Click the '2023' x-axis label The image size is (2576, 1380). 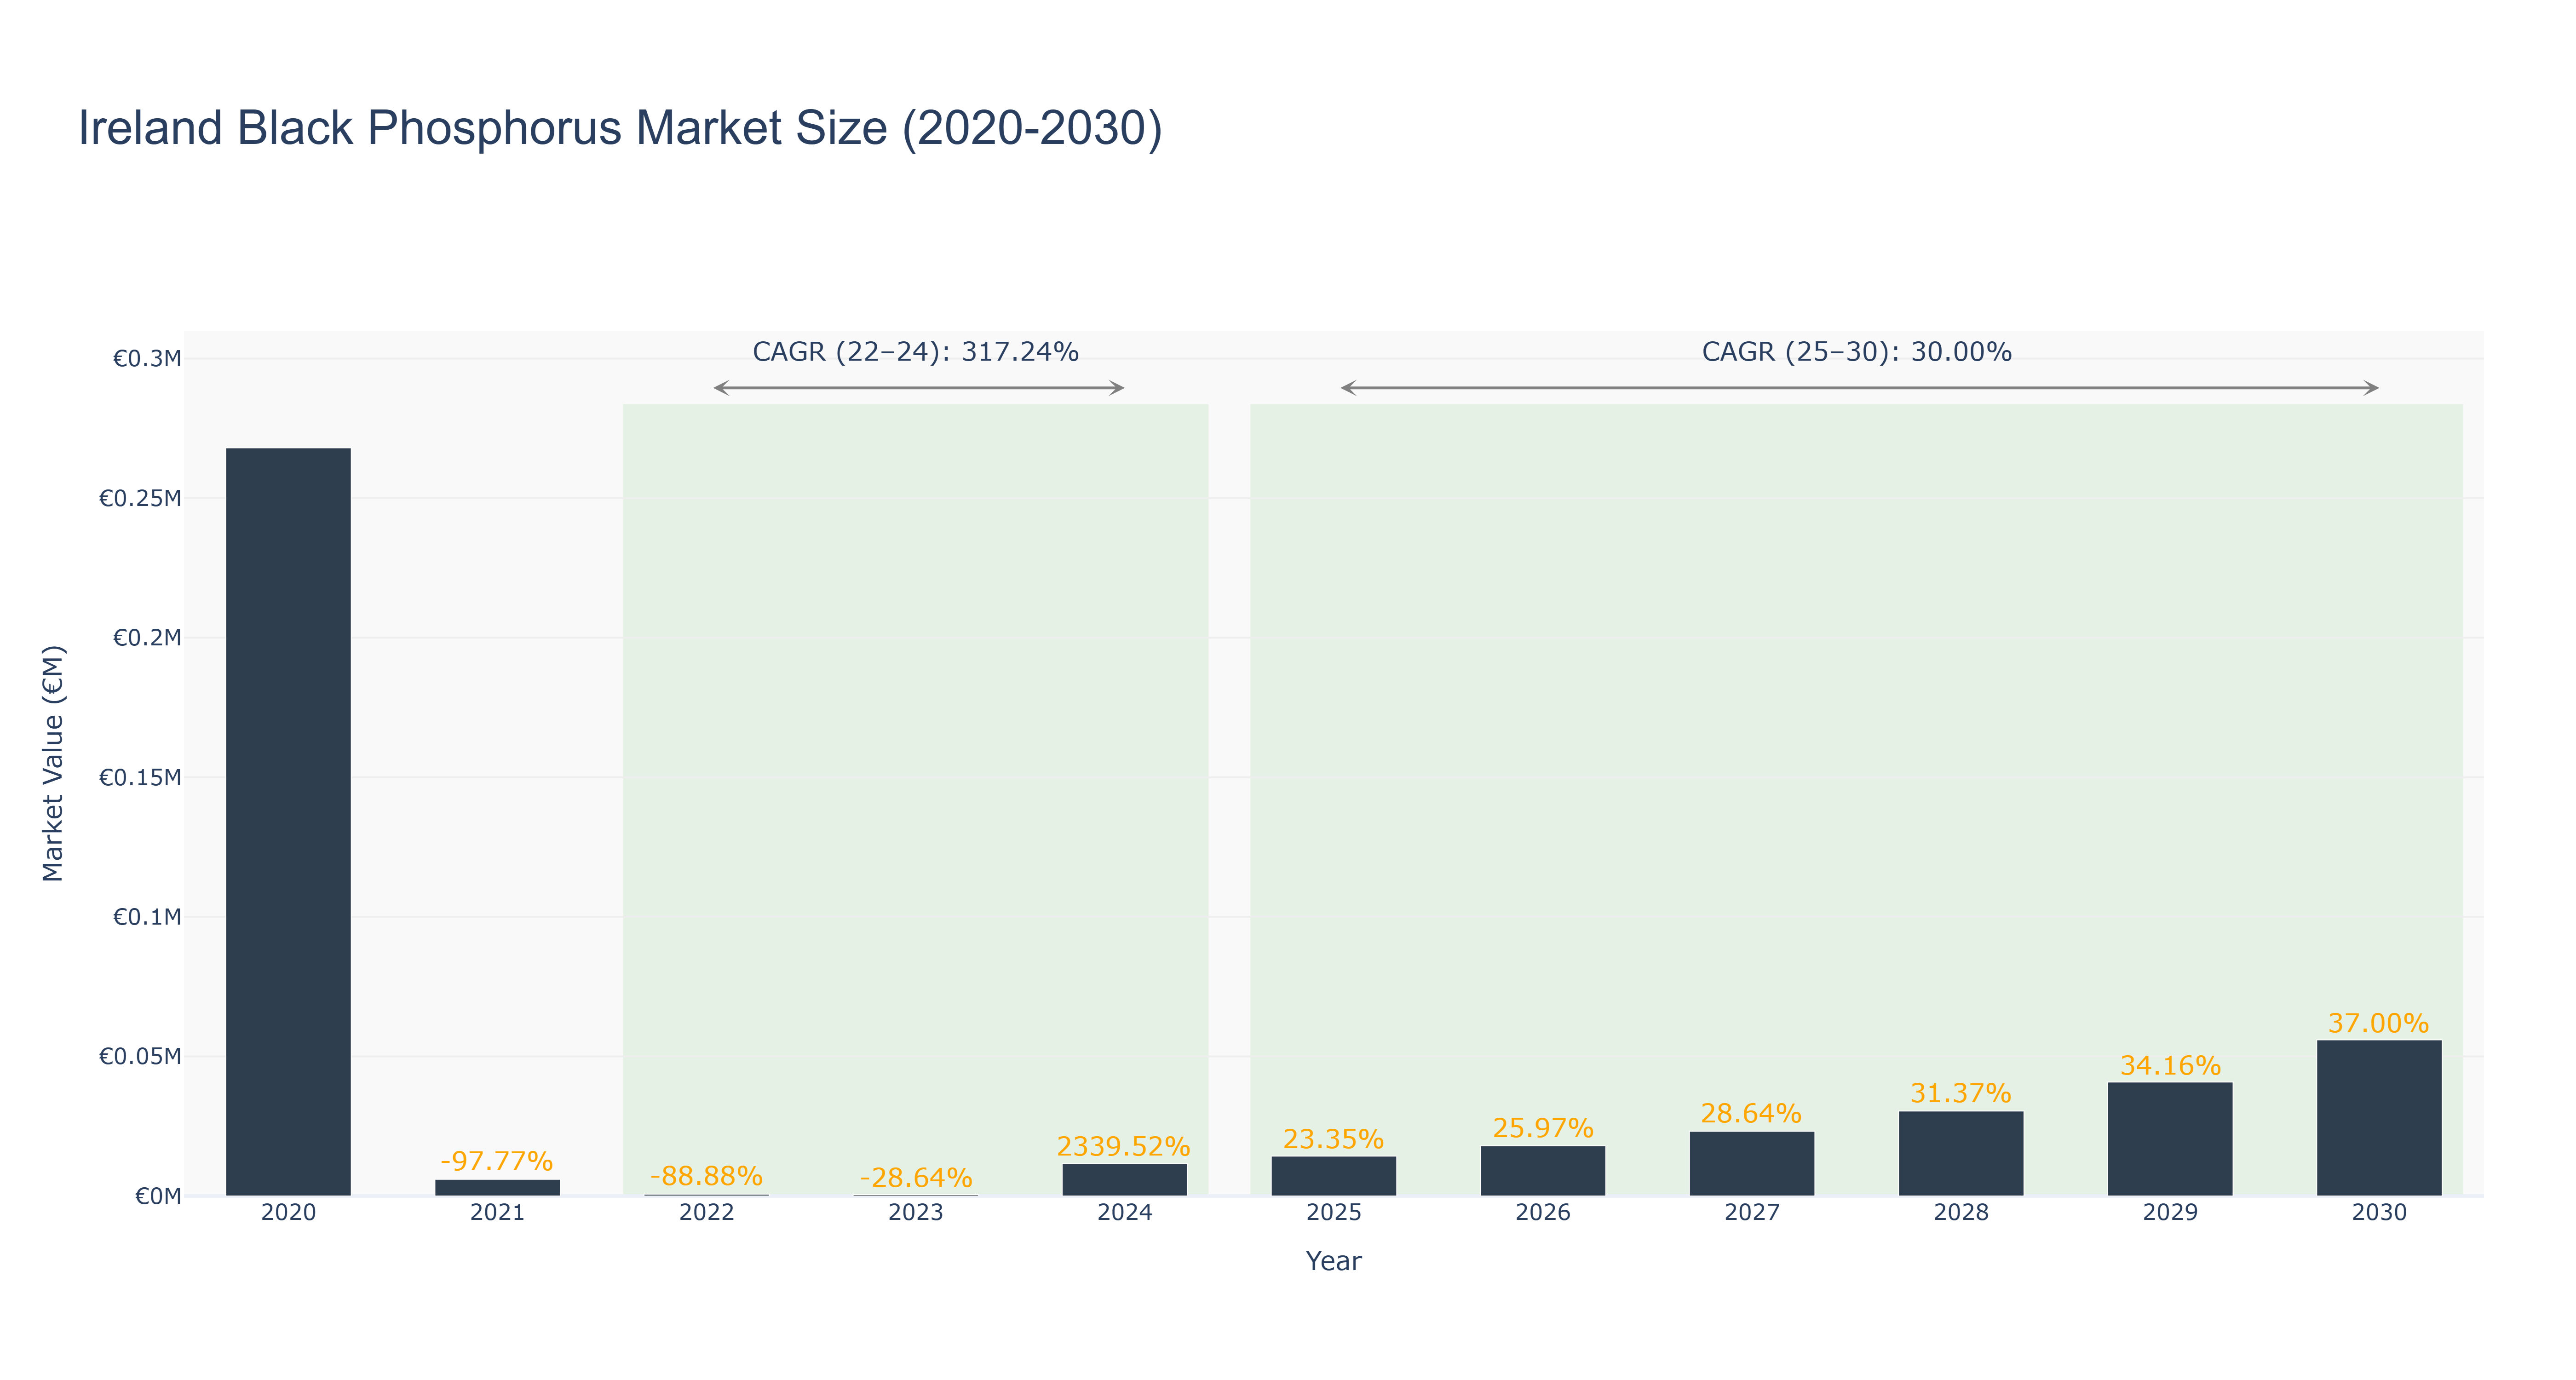coord(916,1213)
